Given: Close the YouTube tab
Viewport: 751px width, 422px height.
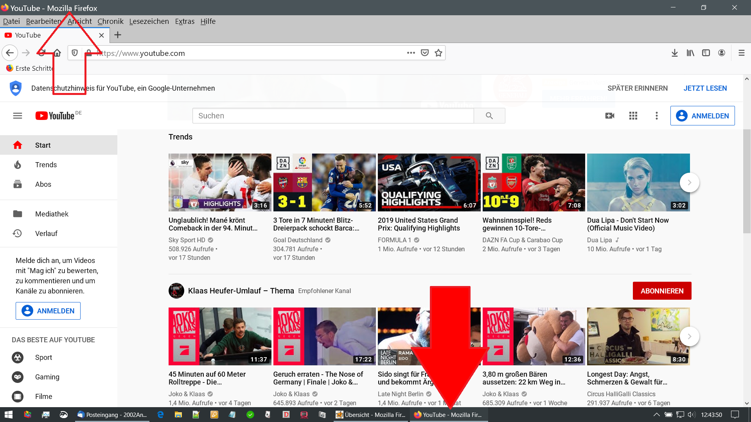Looking at the screenshot, I should coord(102,35).
